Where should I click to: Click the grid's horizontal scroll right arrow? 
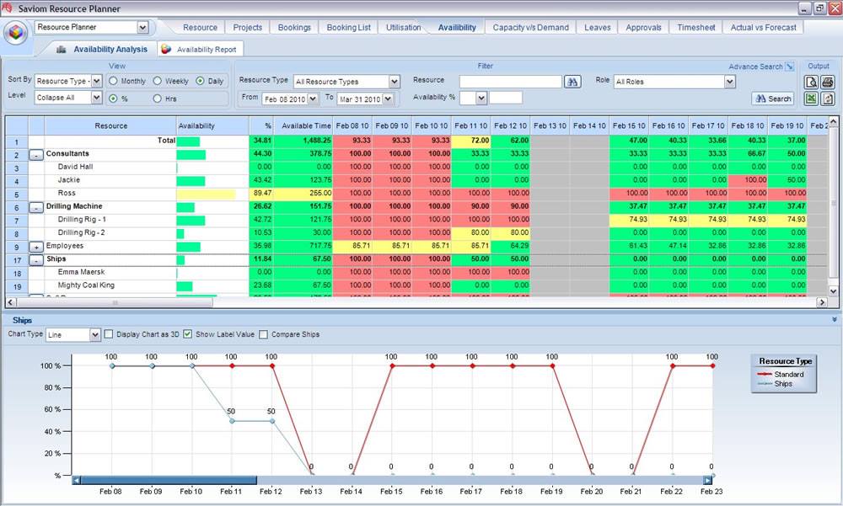pyautogui.click(x=822, y=302)
